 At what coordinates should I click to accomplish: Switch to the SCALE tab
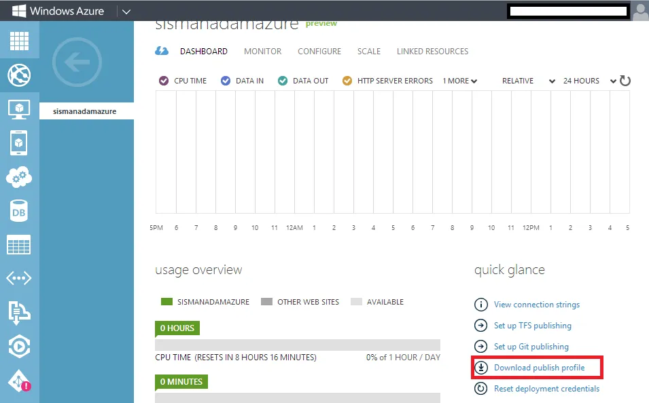[x=369, y=52]
